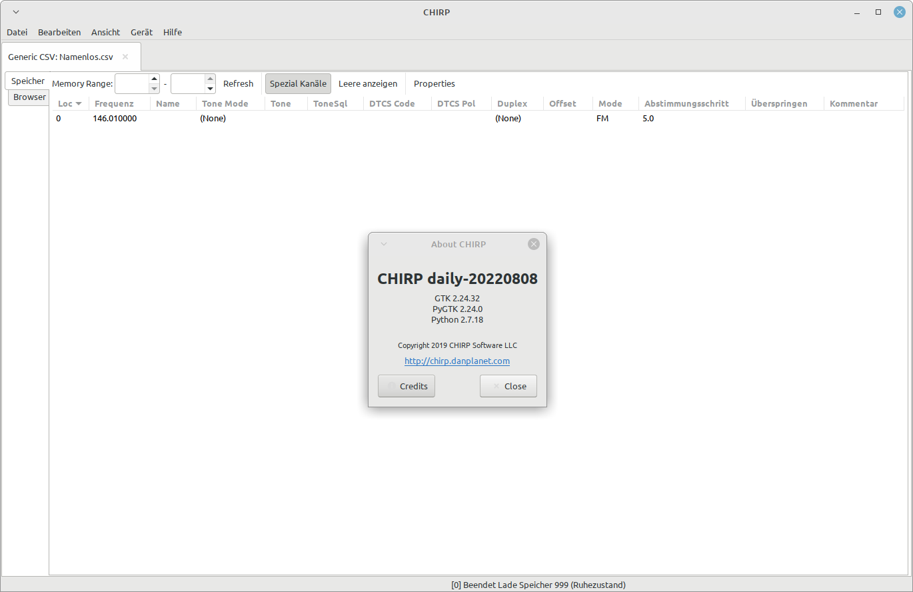Image resolution: width=913 pixels, height=592 pixels.
Task: Increase the second Memory Range value
Action: coord(211,79)
